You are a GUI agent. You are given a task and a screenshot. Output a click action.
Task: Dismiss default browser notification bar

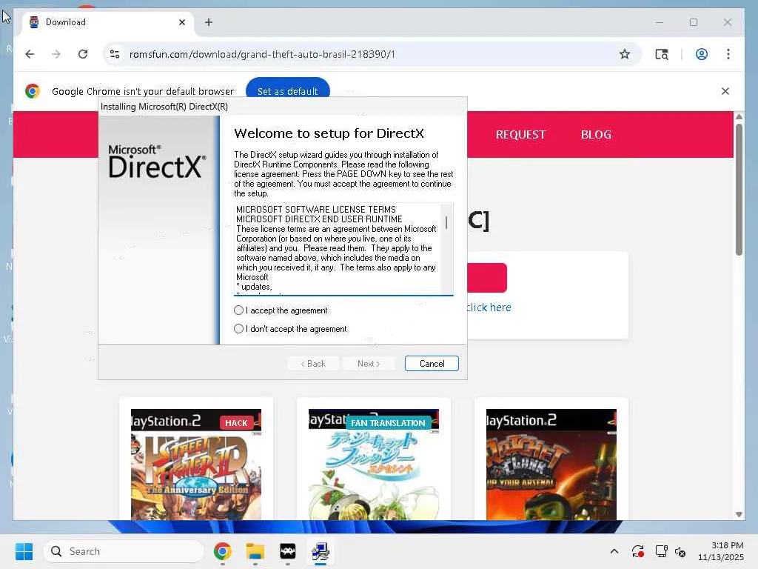(725, 91)
